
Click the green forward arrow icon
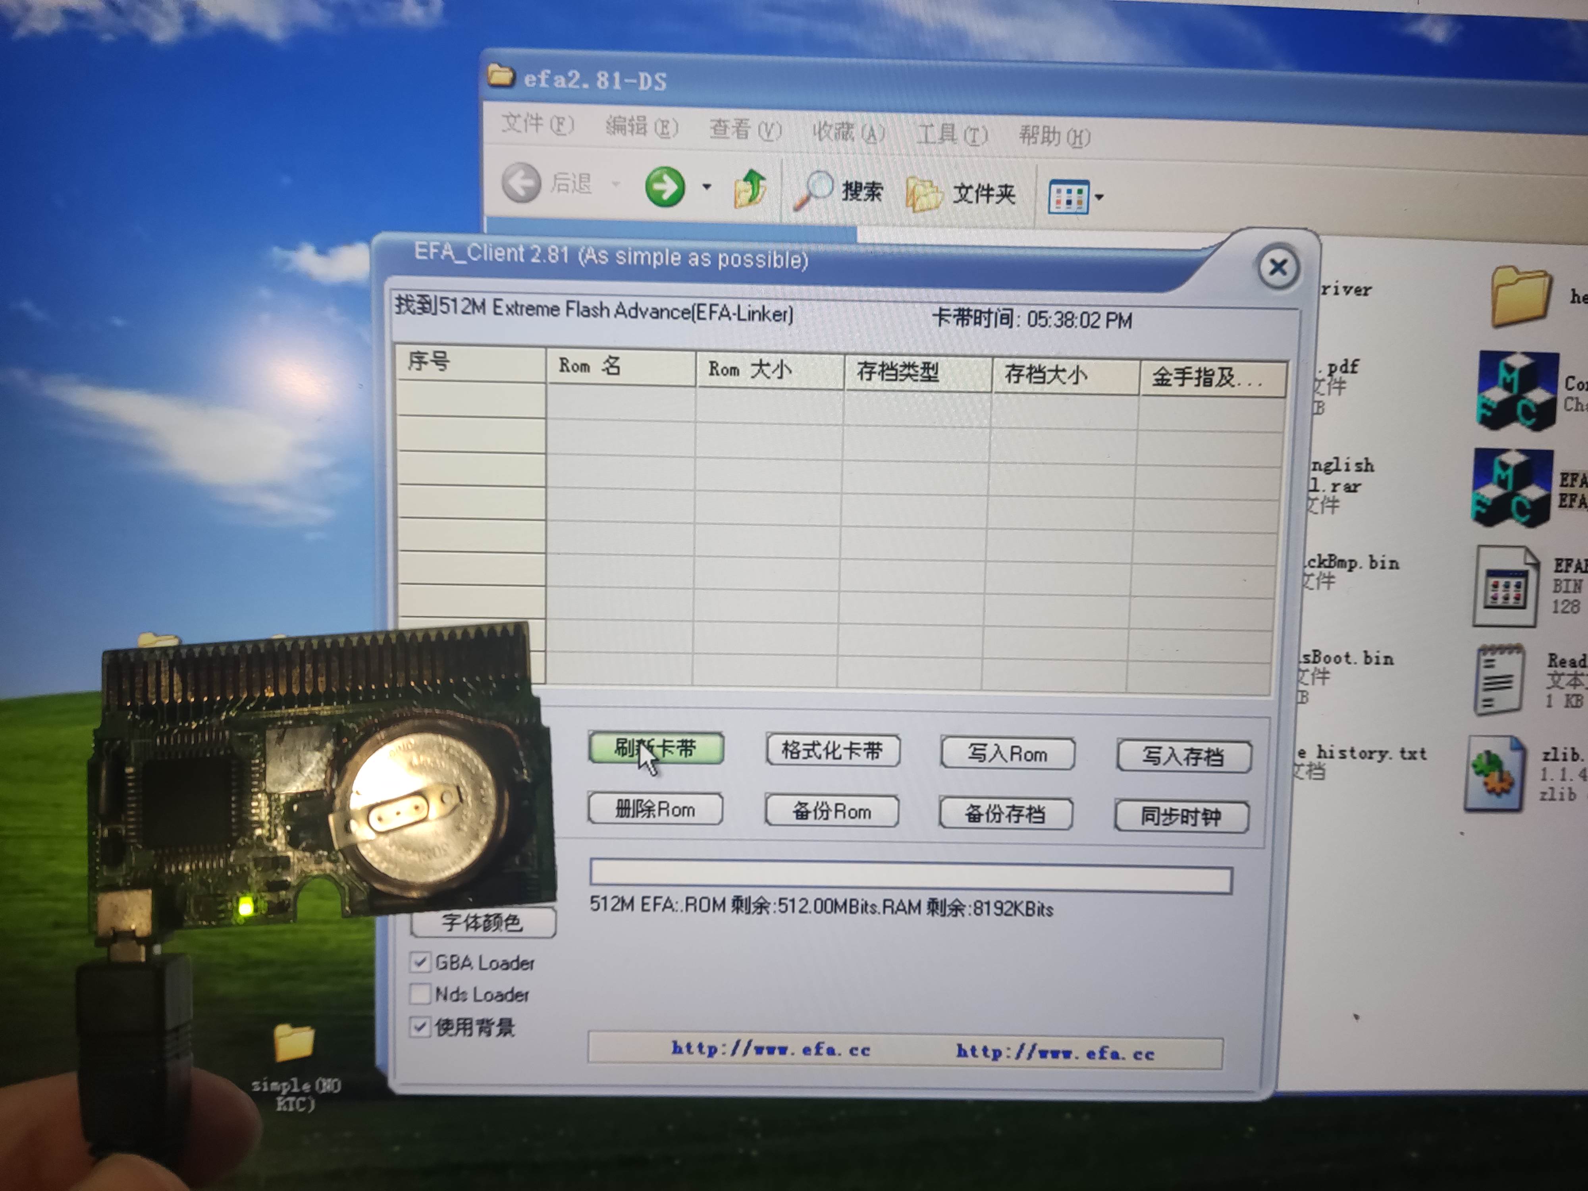tap(664, 187)
